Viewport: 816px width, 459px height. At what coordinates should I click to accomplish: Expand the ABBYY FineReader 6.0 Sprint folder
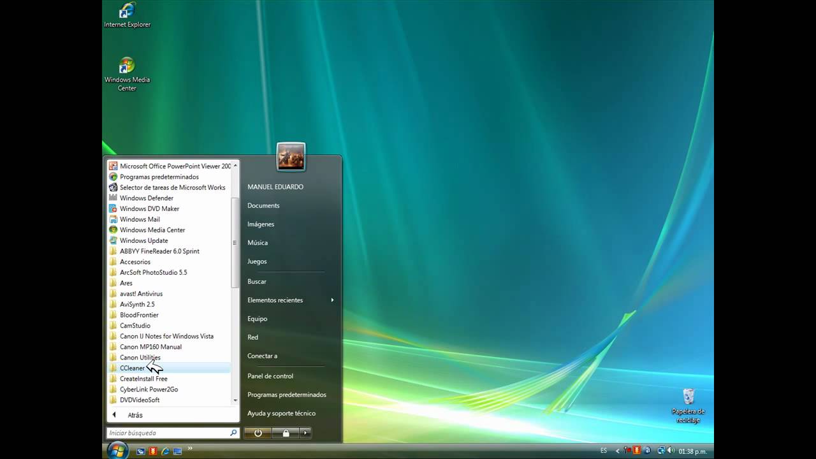pyautogui.click(x=169, y=251)
